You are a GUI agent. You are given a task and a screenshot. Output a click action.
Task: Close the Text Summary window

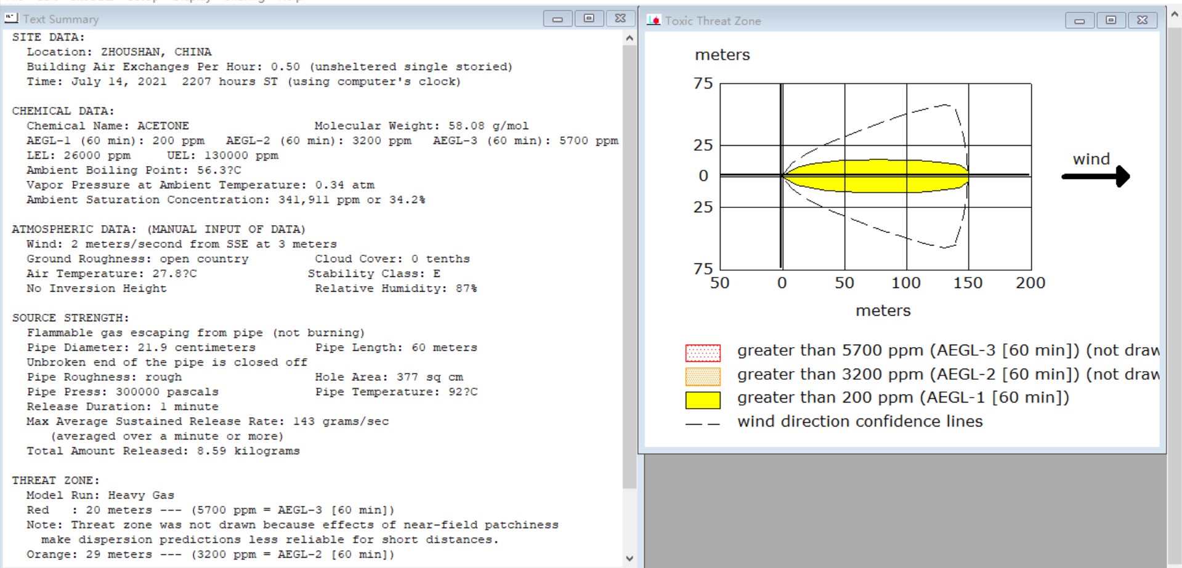click(620, 19)
